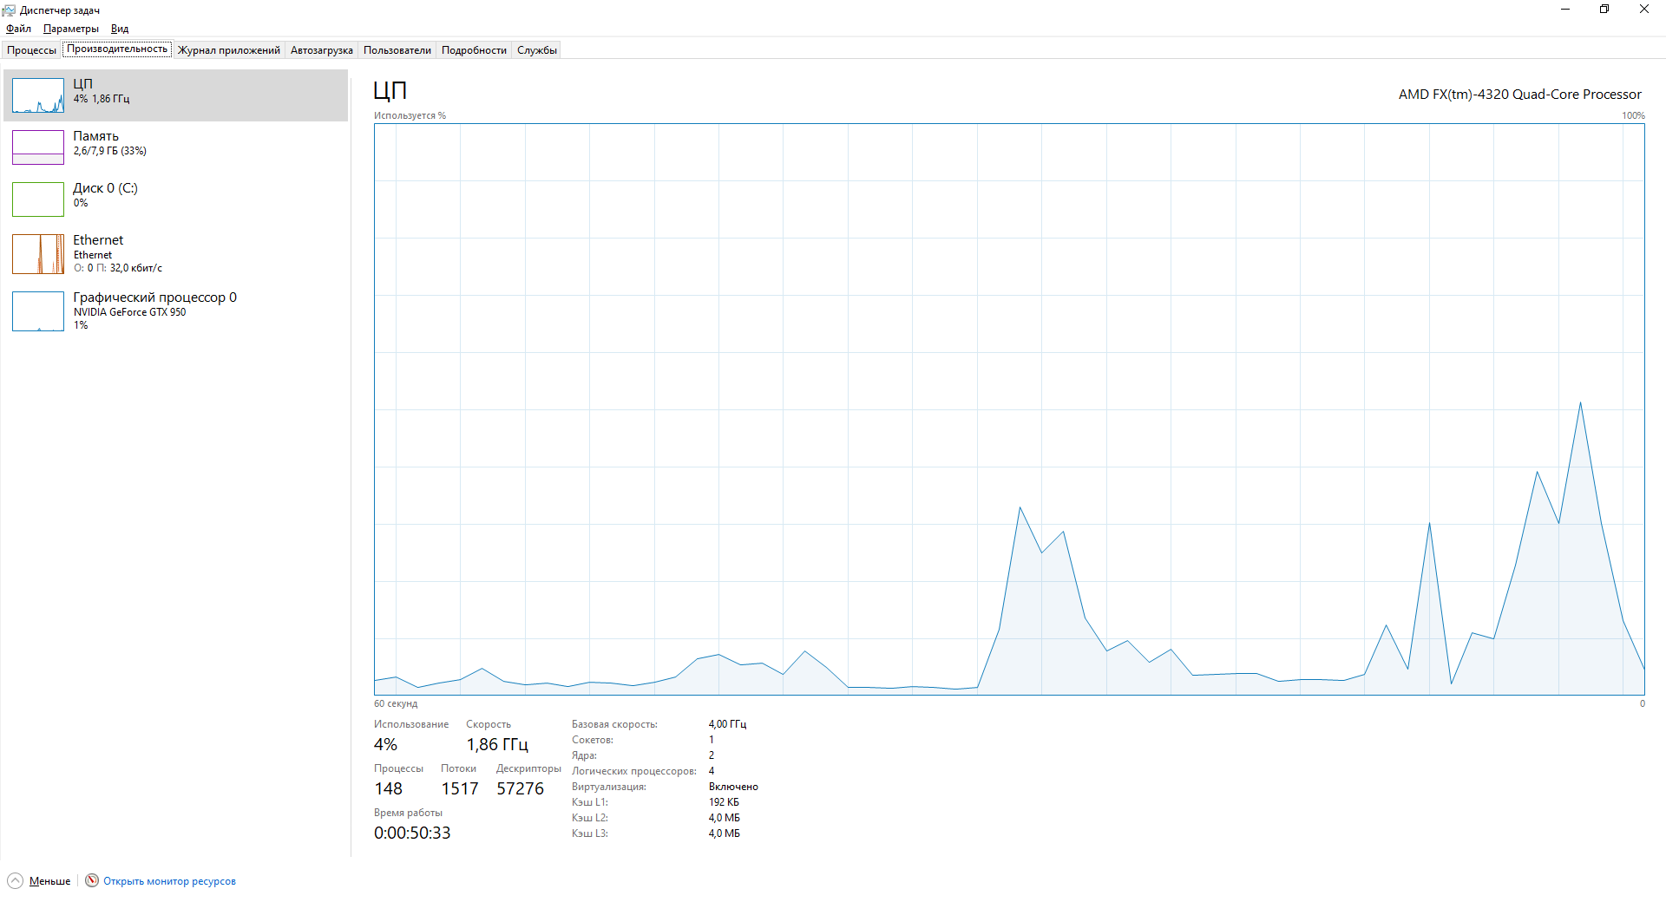This screenshot has width=1666, height=902.
Task: Restore down the Task Manager window
Action: pyautogui.click(x=1604, y=10)
